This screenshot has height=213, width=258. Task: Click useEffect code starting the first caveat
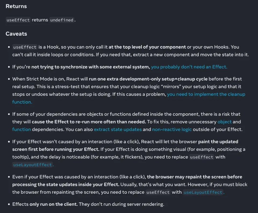coord(25,47)
